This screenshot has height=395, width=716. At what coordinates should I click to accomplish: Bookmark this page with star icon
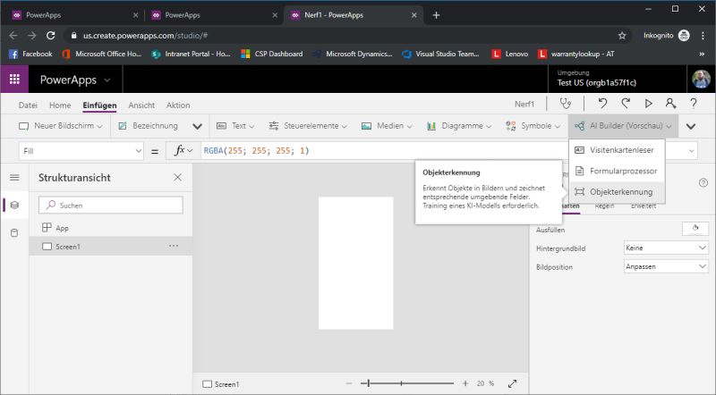[622, 35]
